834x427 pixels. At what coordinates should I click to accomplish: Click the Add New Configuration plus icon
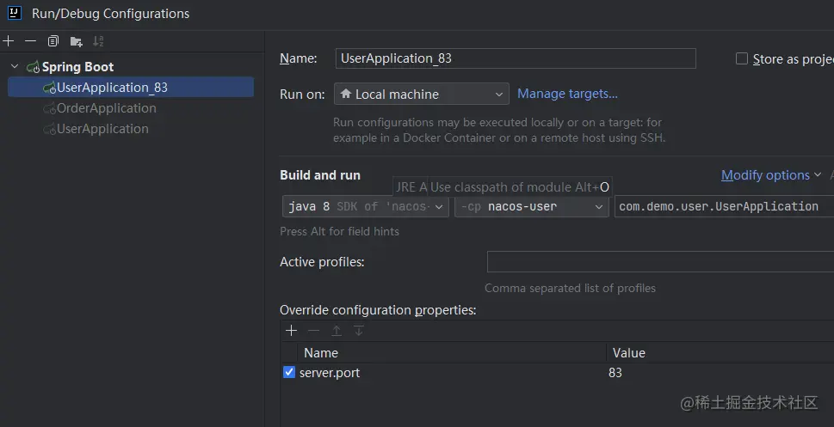point(9,41)
